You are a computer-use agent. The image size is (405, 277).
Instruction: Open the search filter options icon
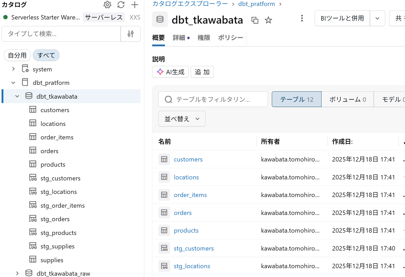pos(131,34)
